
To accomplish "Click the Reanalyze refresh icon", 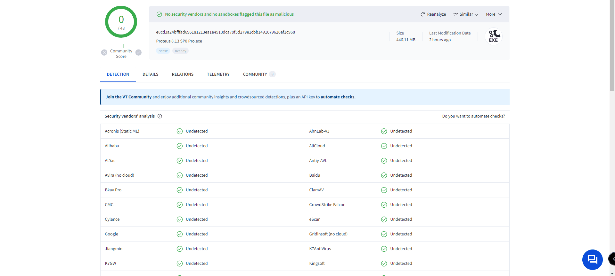I will coord(422,14).
